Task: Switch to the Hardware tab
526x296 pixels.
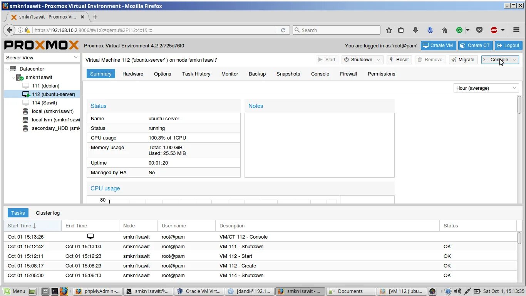Action: [133, 74]
